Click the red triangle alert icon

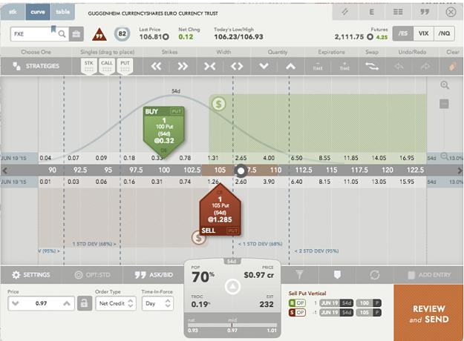click(x=99, y=35)
